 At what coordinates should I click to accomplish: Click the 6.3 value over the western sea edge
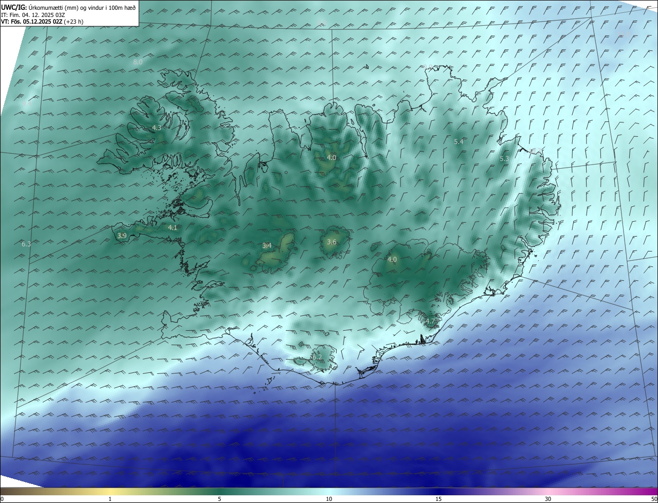pyautogui.click(x=26, y=244)
